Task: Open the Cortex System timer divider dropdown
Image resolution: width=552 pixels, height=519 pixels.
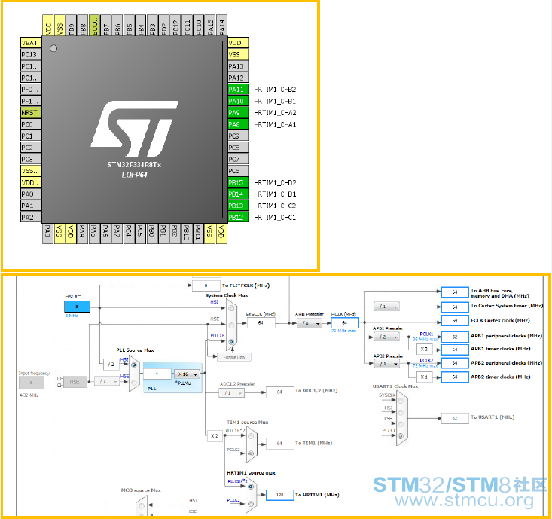Action: [386, 307]
